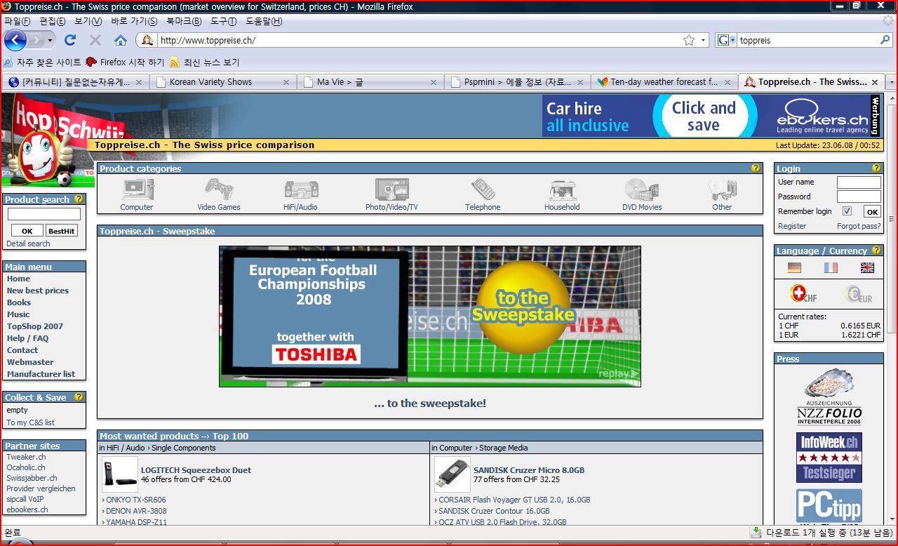Open the 자주 찾은 사이트 bookmark
The width and height of the screenshot is (898, 546).
42,62
